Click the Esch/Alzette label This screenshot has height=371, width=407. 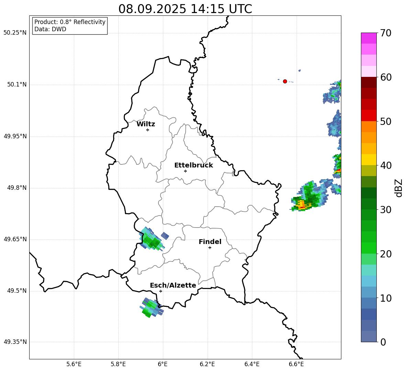(x=173, y=286)
